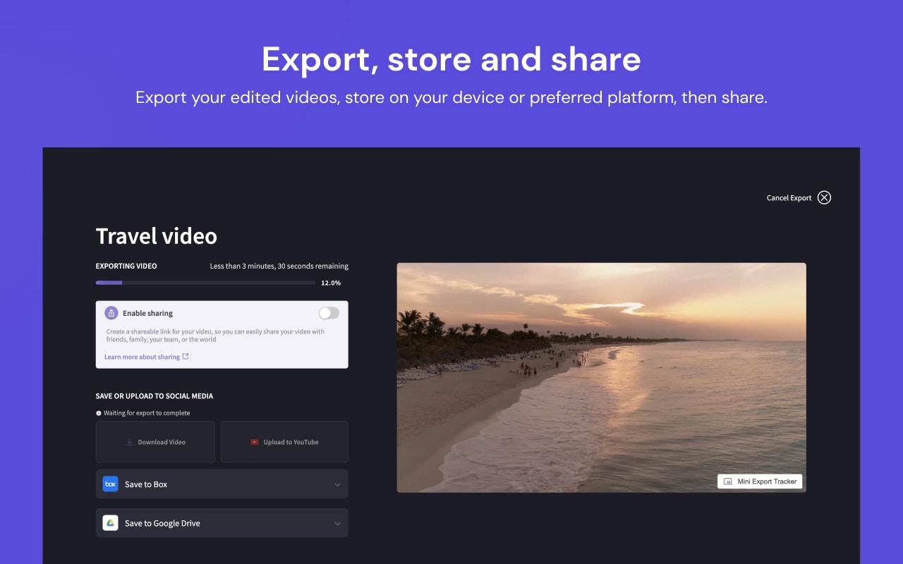Click the download arrow icon on Download Video

tap(129, 441)
